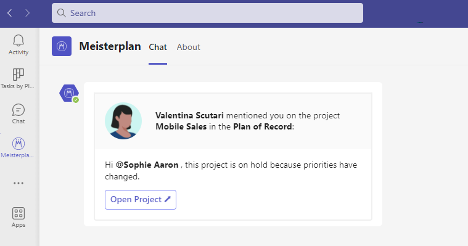The image size is (468, 246).
Task: Open Tasks by Planner app
Action: [x=18, y=79]
